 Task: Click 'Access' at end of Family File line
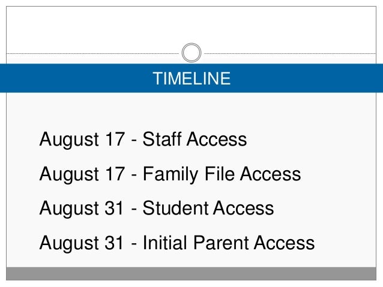[270, 174]
